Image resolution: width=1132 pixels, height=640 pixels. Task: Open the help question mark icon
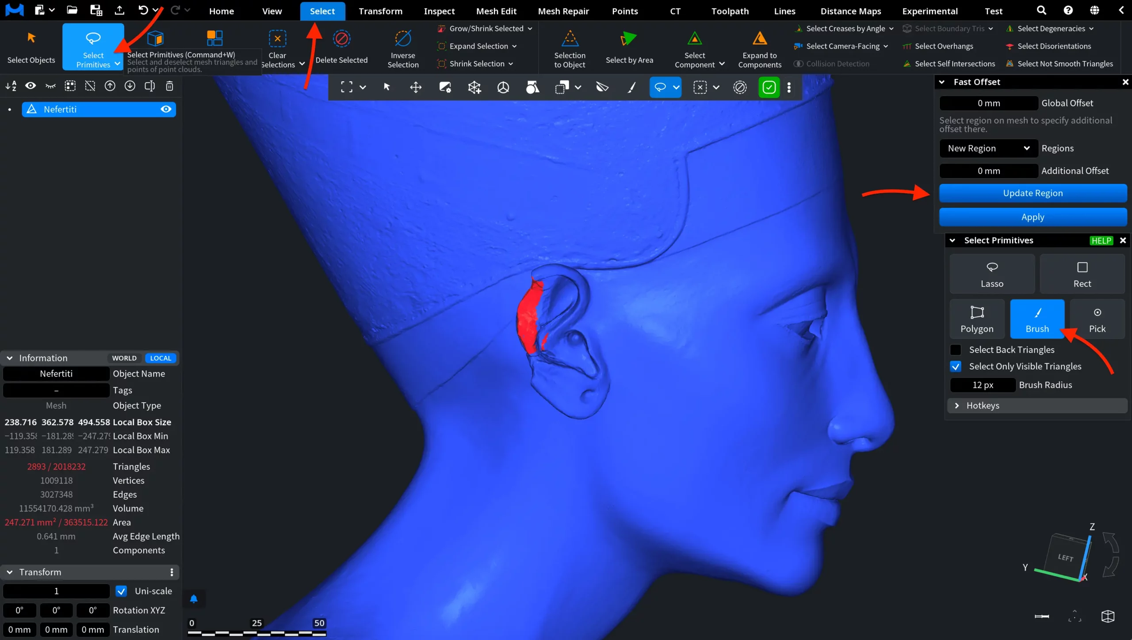click(x=1068, y=10)
